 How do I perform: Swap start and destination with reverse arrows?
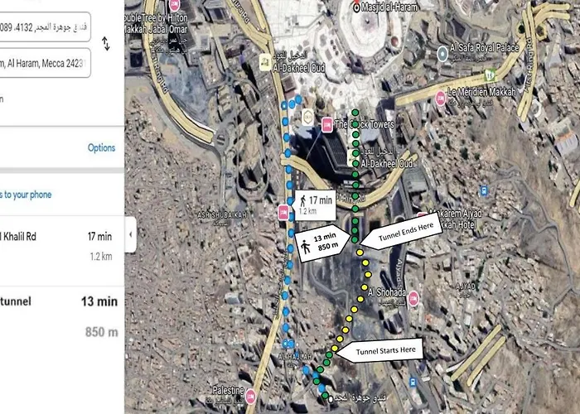coord(106,44)
